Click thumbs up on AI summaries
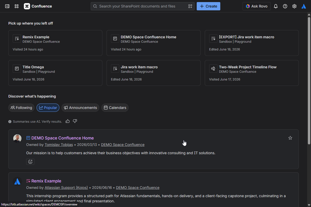 (x=68, y=121)
